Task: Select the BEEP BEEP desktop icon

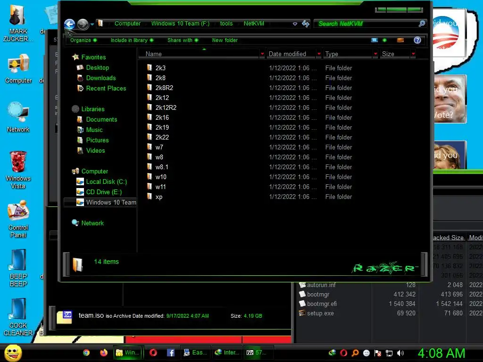Action: click(x=18, y=268)
